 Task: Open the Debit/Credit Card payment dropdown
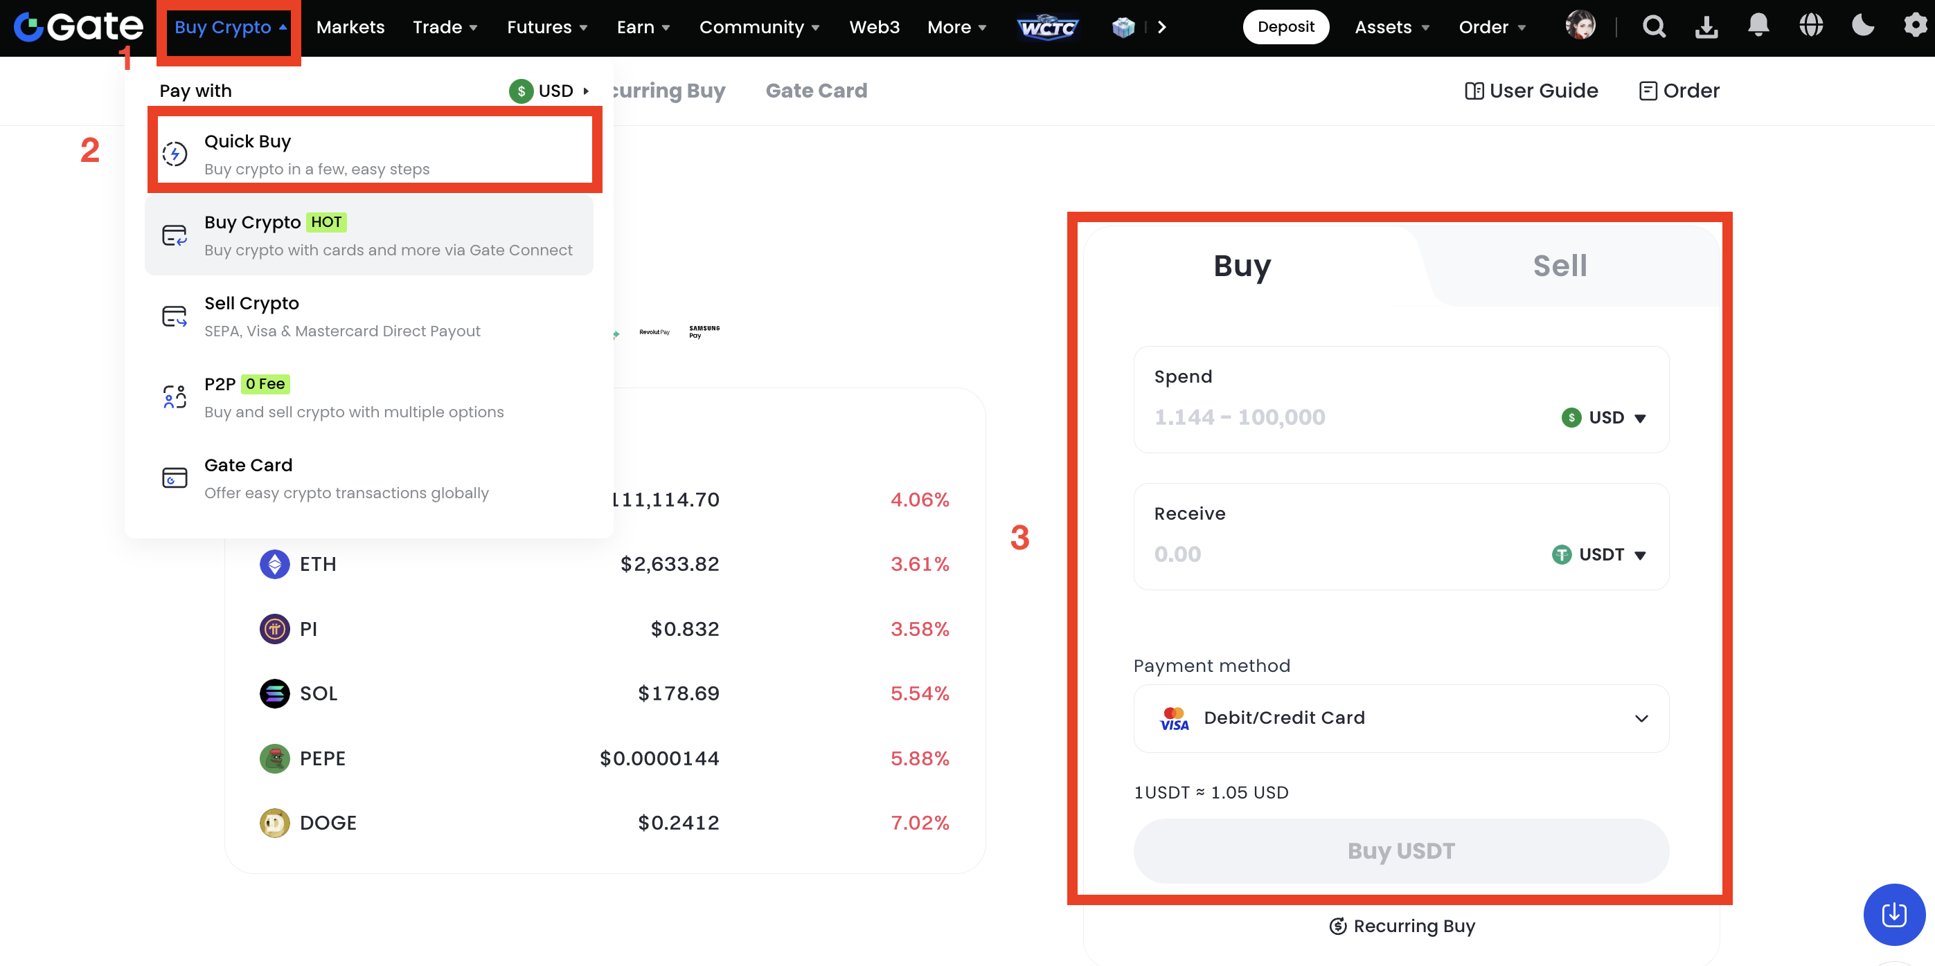[x=1401, y=718]
